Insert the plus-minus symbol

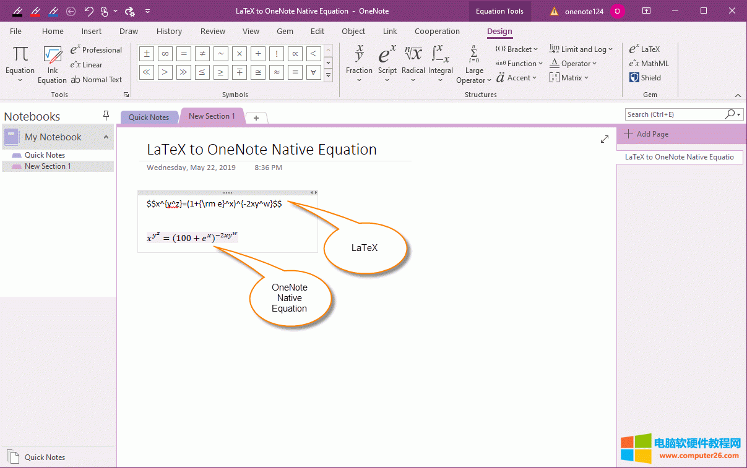146,54
